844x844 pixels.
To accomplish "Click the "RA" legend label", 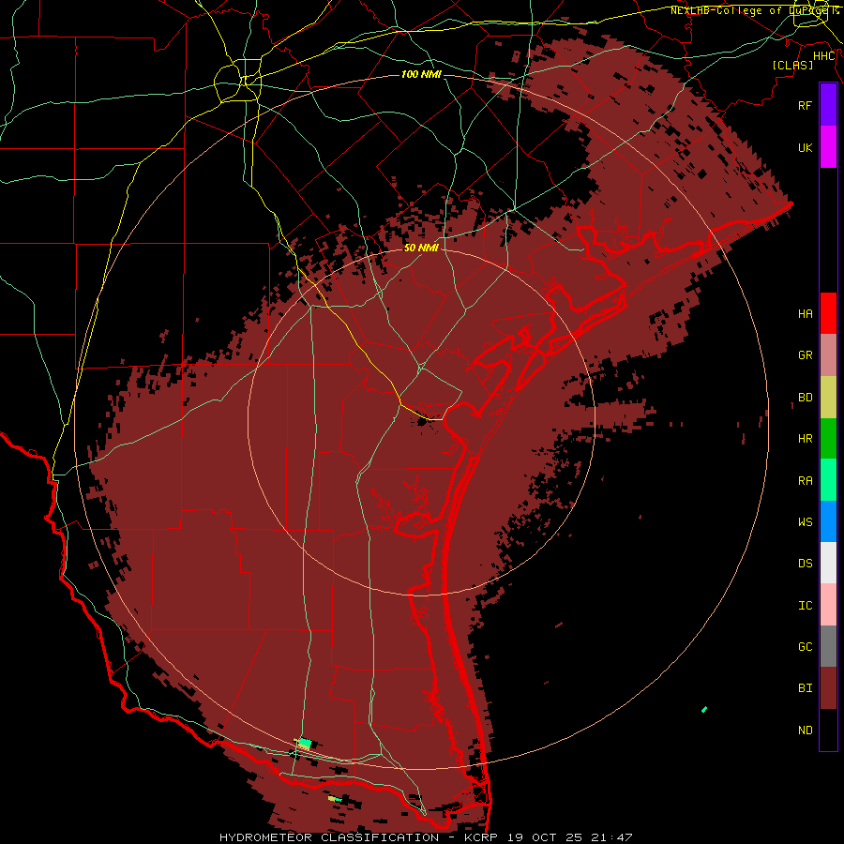I will point(805,481).
